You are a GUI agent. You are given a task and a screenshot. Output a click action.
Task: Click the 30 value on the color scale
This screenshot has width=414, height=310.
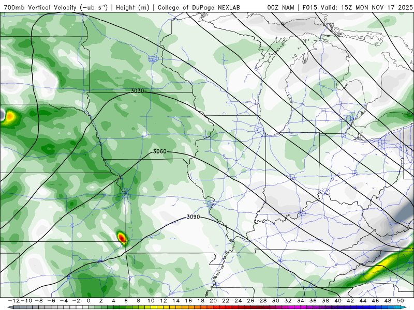(276, 301)
